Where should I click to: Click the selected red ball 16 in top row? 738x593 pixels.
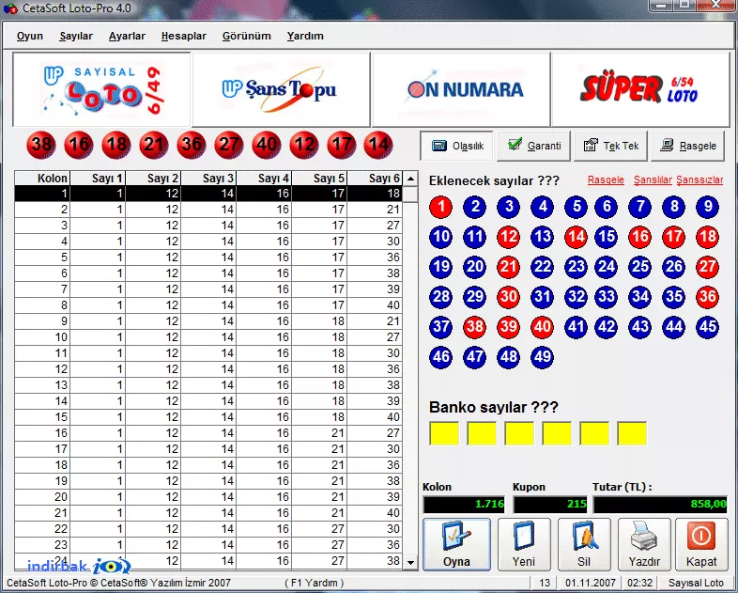(79, 145)
